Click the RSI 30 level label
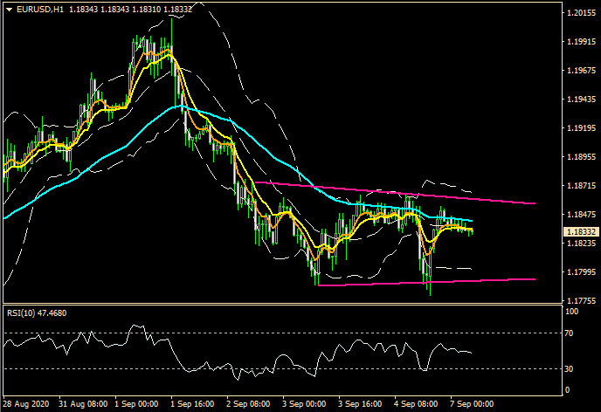Image resolution: width=601 pixels, height=412 pixels. 571,368
